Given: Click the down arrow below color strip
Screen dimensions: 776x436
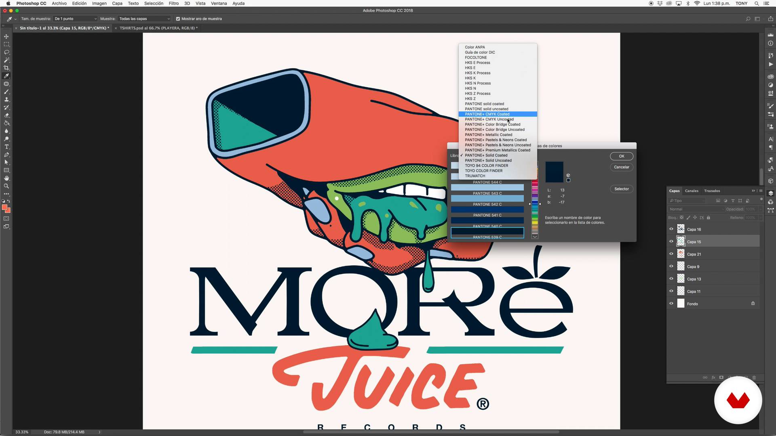Looking at the screenshot, I should pos(535,237).
